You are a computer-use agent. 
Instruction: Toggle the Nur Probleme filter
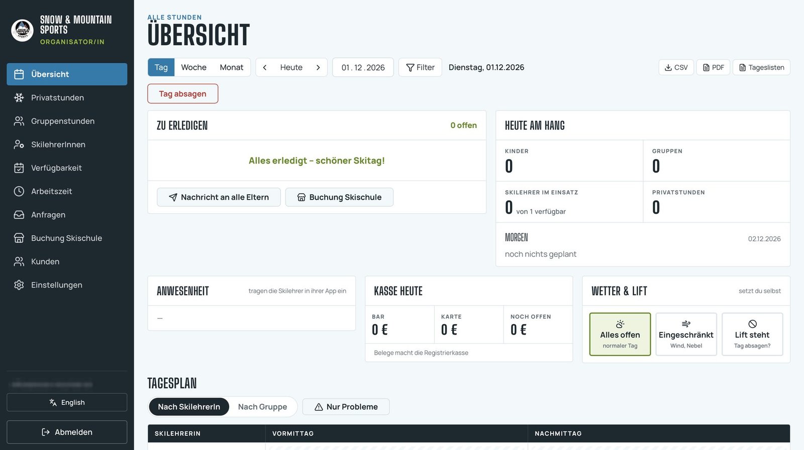point(346,407)
